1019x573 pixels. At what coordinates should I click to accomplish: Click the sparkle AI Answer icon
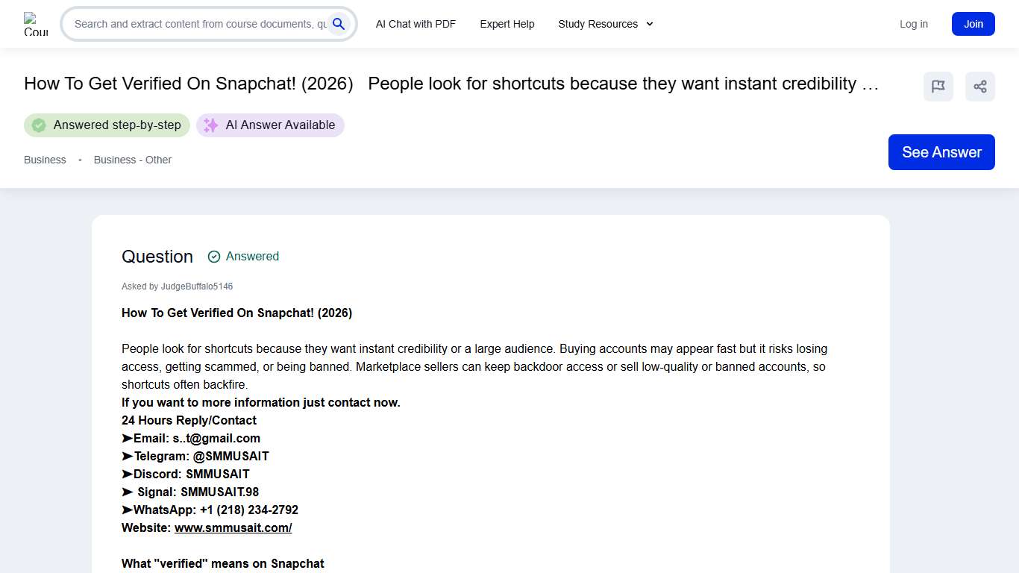pyautogui.click(x=211, y=125)
